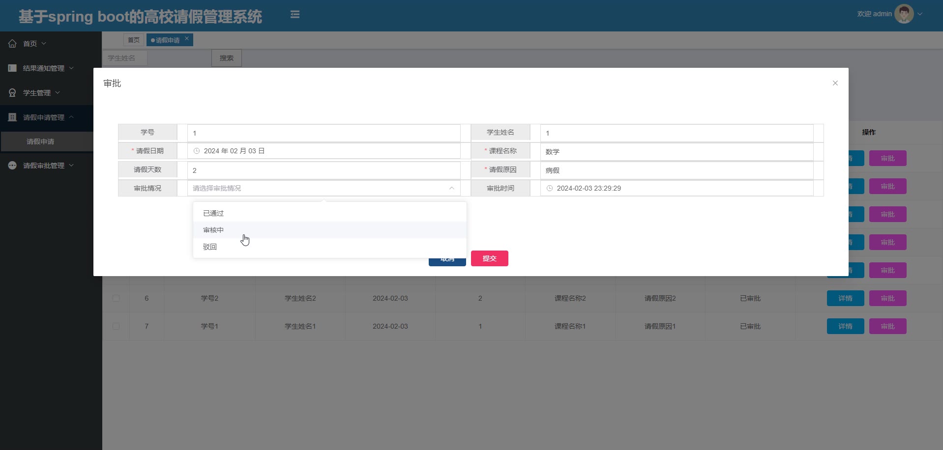This screenshot has height=450, width=943.
Task: Expand the 学生管理 chevron
Action: (58, 92)
